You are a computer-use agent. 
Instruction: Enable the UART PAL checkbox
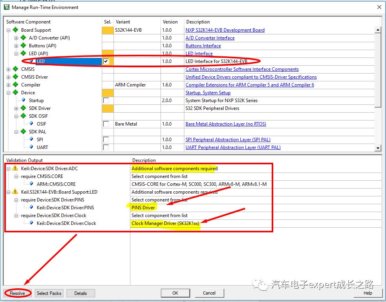click(x=106, y=147)
